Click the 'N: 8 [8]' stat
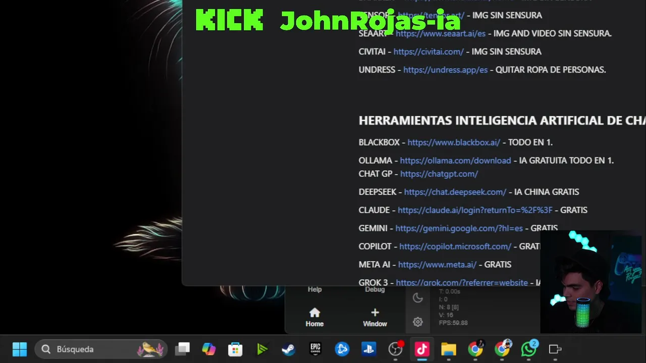 tap(449, 307)
